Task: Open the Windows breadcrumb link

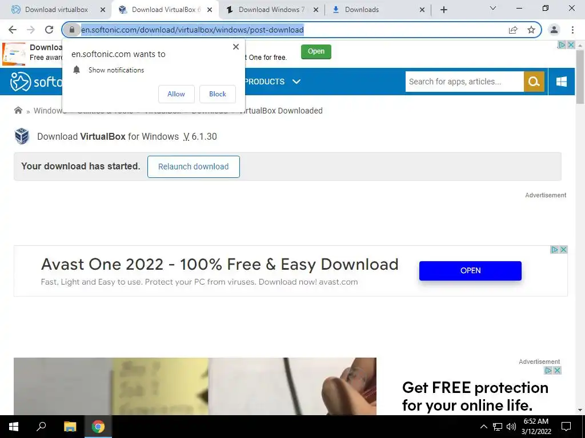Action: [48, 111]
